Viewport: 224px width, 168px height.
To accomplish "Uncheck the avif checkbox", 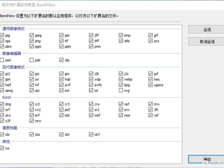I will (x=61, y=85).
